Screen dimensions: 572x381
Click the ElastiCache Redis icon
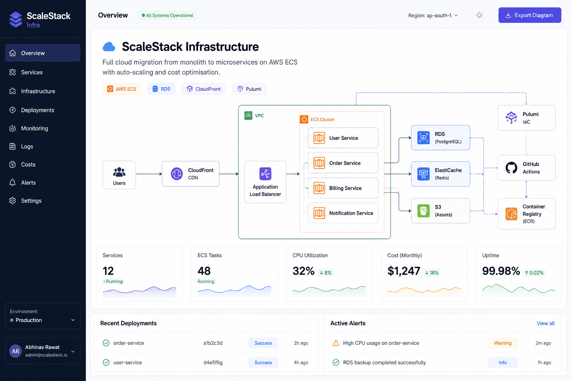click(x=423, y=174)
